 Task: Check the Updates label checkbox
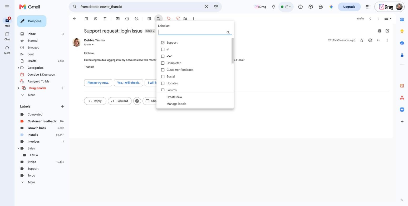point(163,84)
